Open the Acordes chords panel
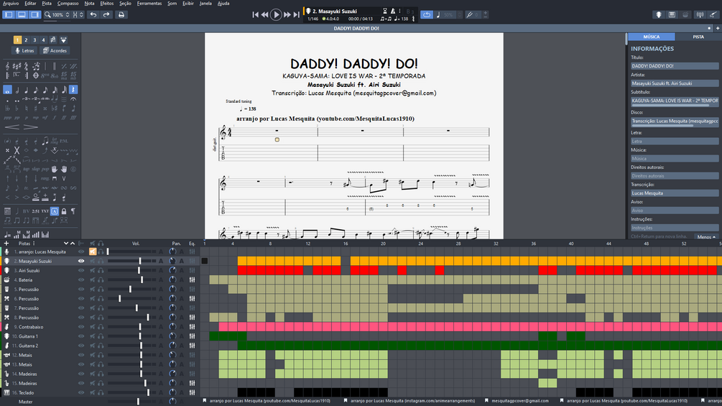Screen dimensions: 722x406 [55, 50]
